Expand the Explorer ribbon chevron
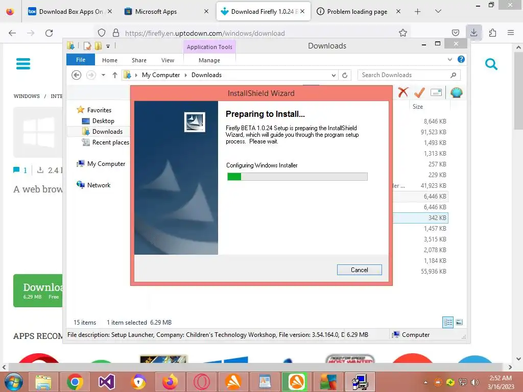The width and height of the screenshot is (523, 392). pos(449,59)
